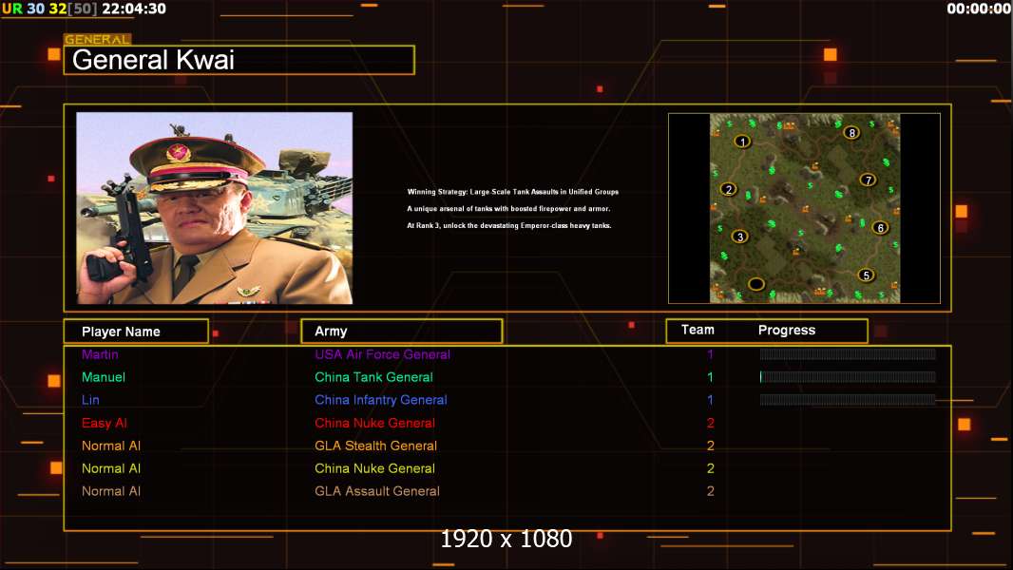Click start position 5 on the minimap
This screenshot has height=570, width=1013.
867,275
